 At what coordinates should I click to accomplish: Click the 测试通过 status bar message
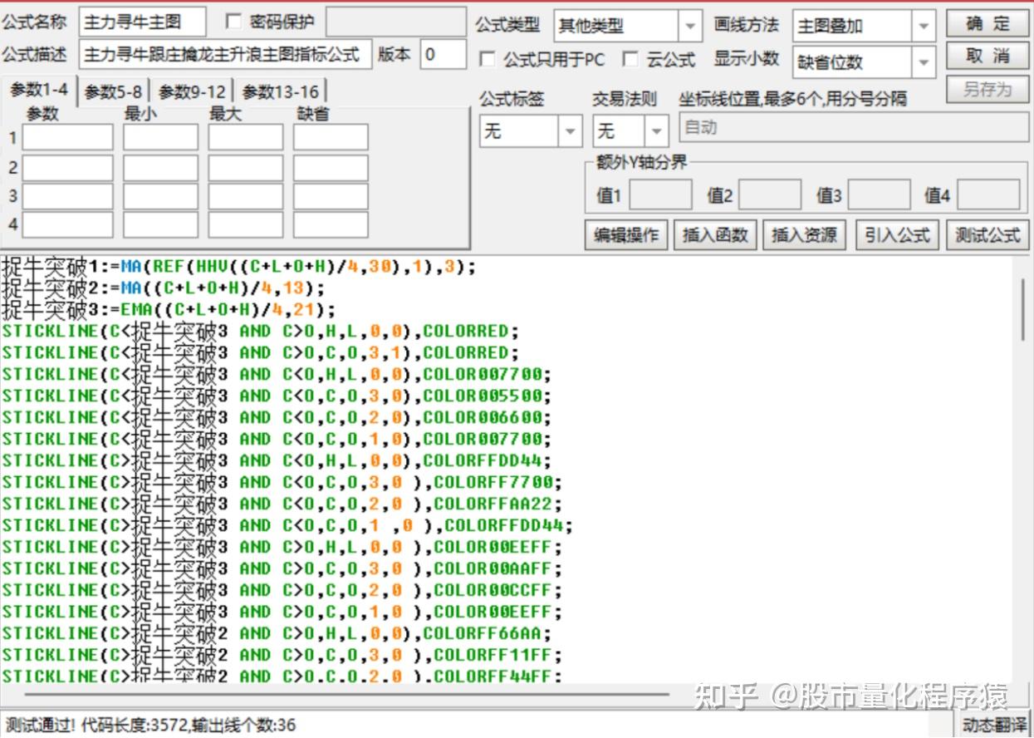(149, 726)
